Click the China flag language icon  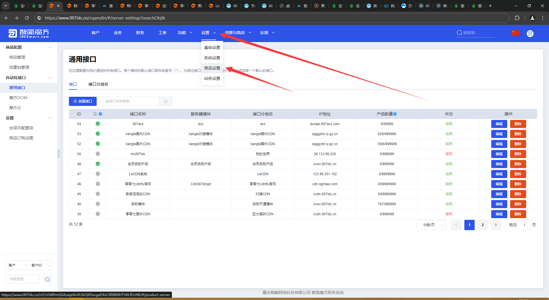[x=516, y=33]
